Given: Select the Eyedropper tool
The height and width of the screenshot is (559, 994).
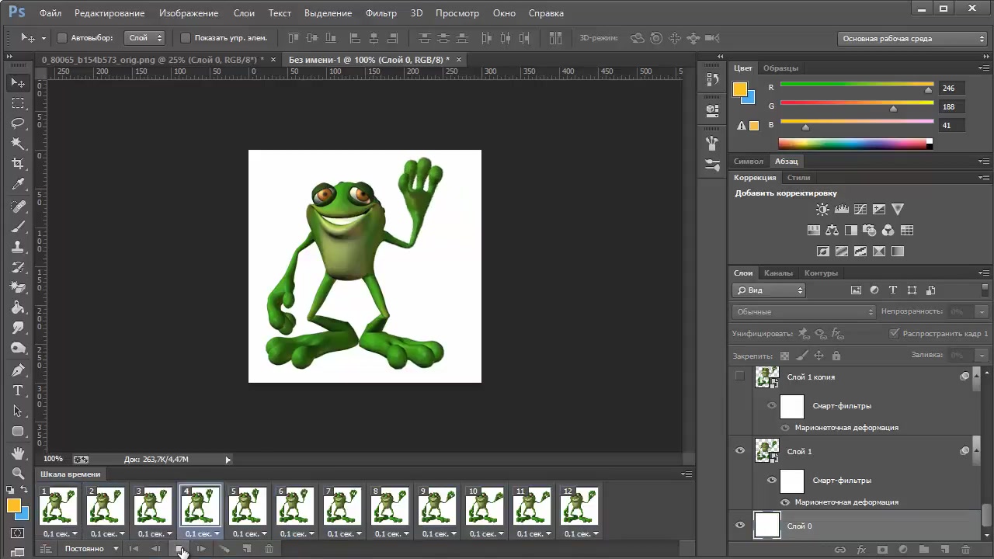Looking at the screenshot, I should tap(18, 184).
